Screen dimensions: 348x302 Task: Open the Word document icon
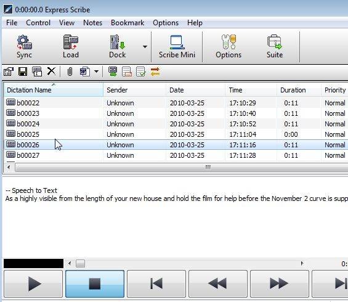pos(85,71)
